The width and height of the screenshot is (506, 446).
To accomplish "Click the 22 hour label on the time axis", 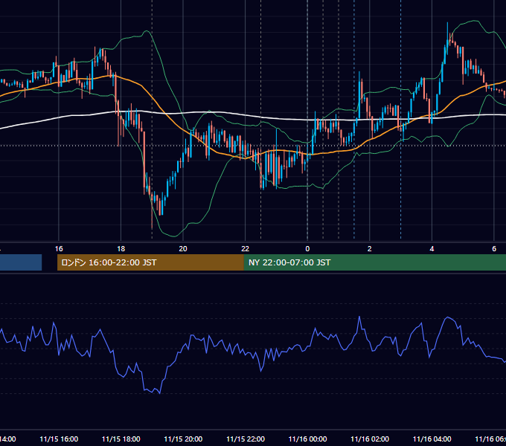I will (246, 249).
